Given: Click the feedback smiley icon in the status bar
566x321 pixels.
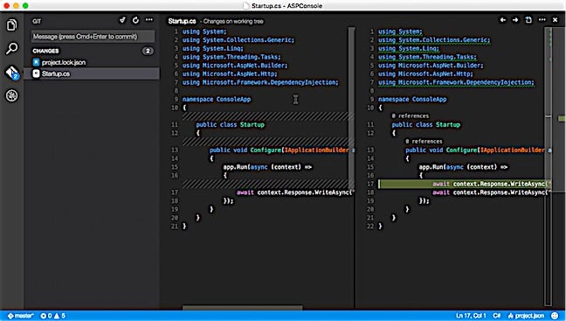Looking at the screenshot, I should pyautogui.click(x=555, y=316).
